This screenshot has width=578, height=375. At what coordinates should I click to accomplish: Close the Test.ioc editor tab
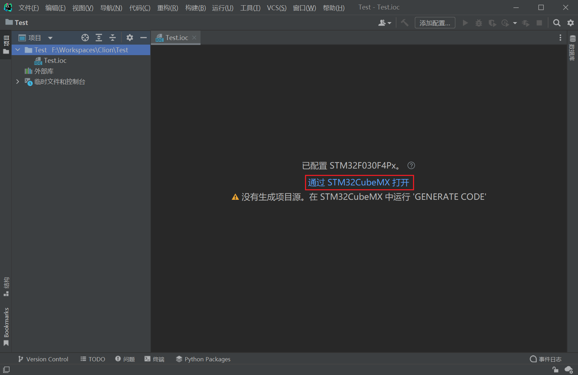[194, 38]
